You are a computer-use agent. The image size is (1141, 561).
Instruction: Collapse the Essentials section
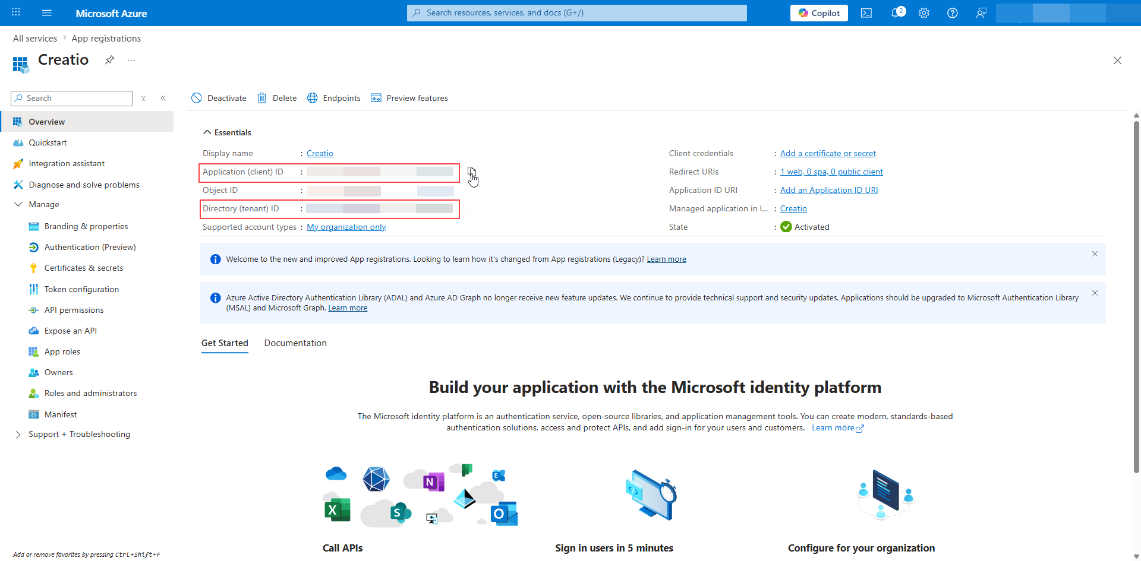227,132
